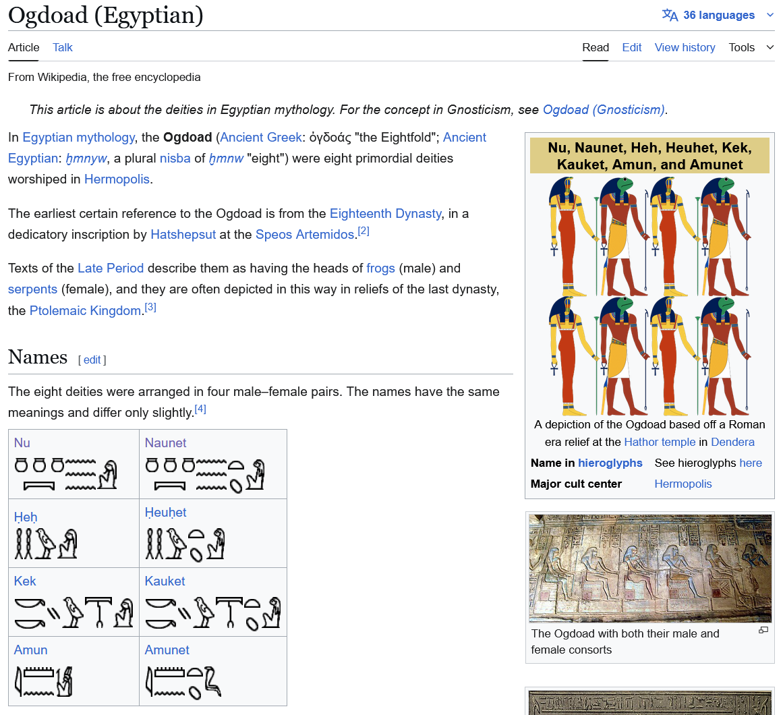The width and height of the screenshot is (783, 715).
Task: Open citation reference number 3
Action: click(150, 307)
